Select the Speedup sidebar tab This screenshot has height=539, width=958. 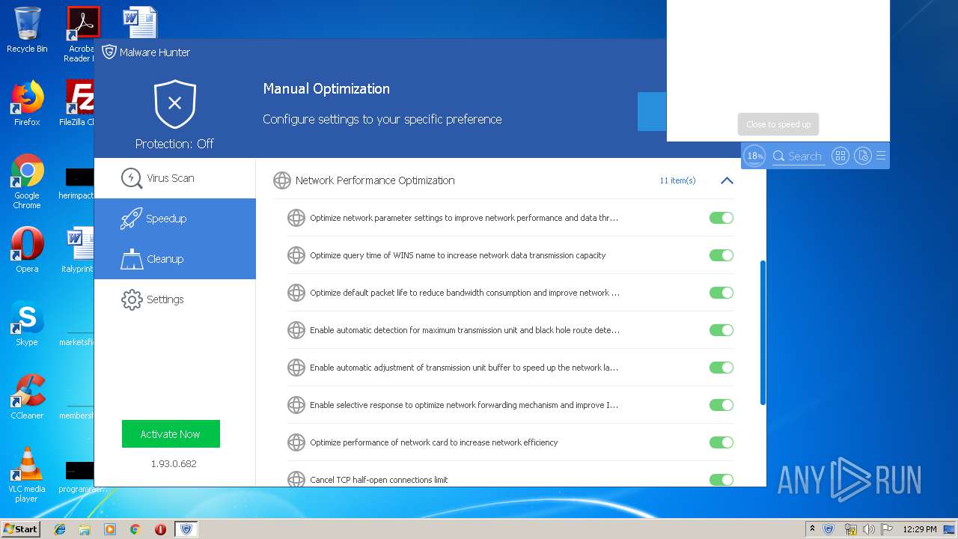[174, 219]
